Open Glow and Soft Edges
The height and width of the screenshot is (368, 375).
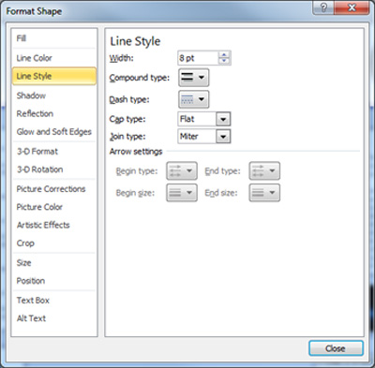tap(54, 132)
